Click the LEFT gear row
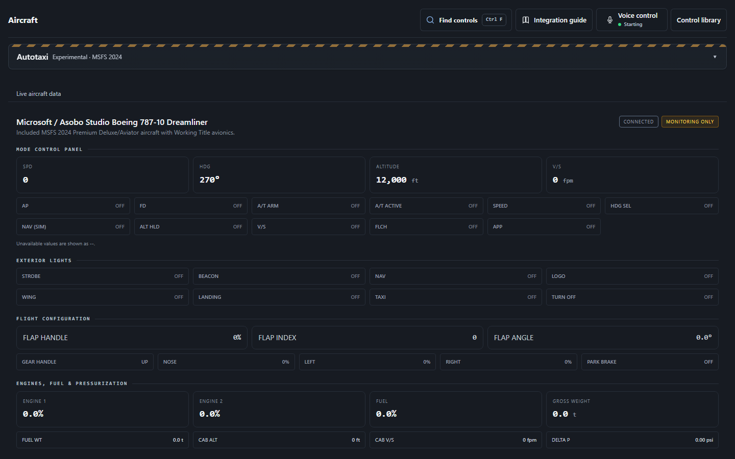 click(x=367, y=362)
